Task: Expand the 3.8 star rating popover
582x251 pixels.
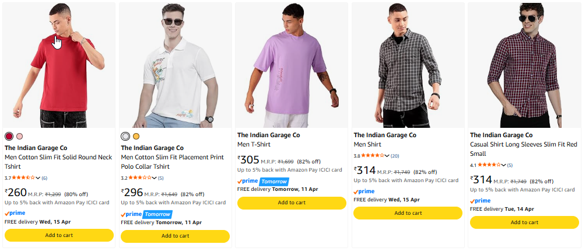Action: point(387,156)
